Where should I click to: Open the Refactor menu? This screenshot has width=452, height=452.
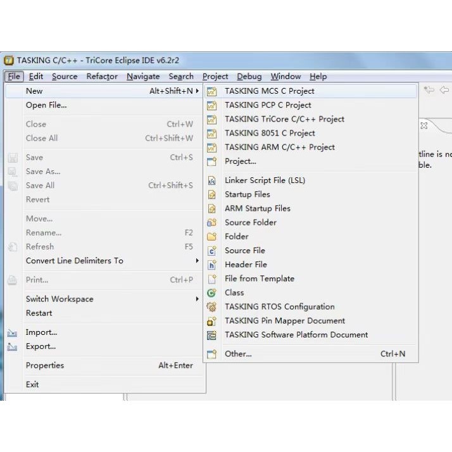tap(102, 77)
